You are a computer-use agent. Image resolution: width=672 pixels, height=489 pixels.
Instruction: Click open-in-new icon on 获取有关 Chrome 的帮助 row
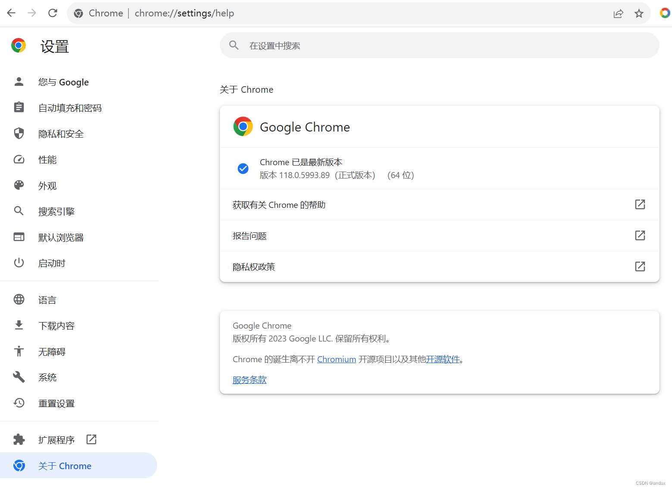[640, 204]
